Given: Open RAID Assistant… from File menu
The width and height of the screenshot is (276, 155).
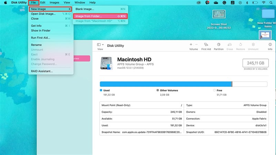Looking at the screenshot, I should [50, 71].
